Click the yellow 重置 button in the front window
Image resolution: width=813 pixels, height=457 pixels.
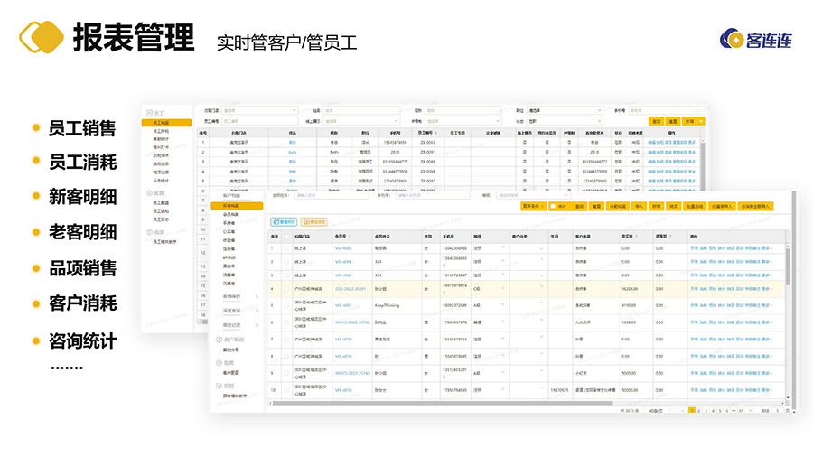click(x=596, y=206)
